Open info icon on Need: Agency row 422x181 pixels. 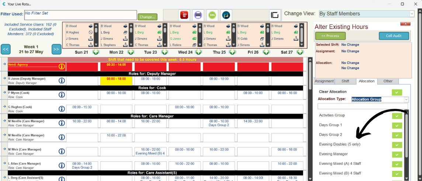click(x=62, y=67)
